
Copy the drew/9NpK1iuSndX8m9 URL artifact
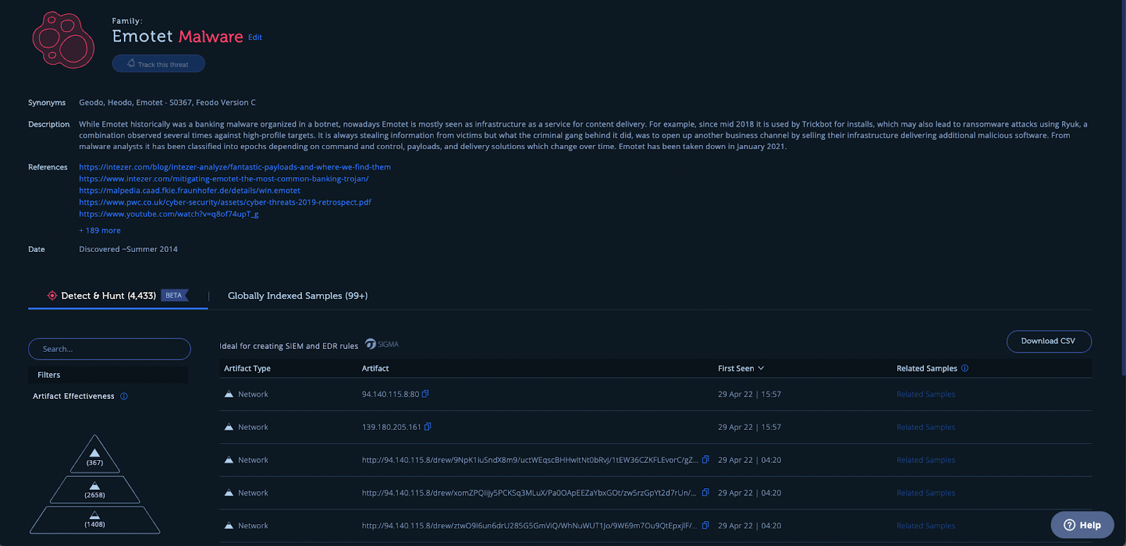click(705, 459)
